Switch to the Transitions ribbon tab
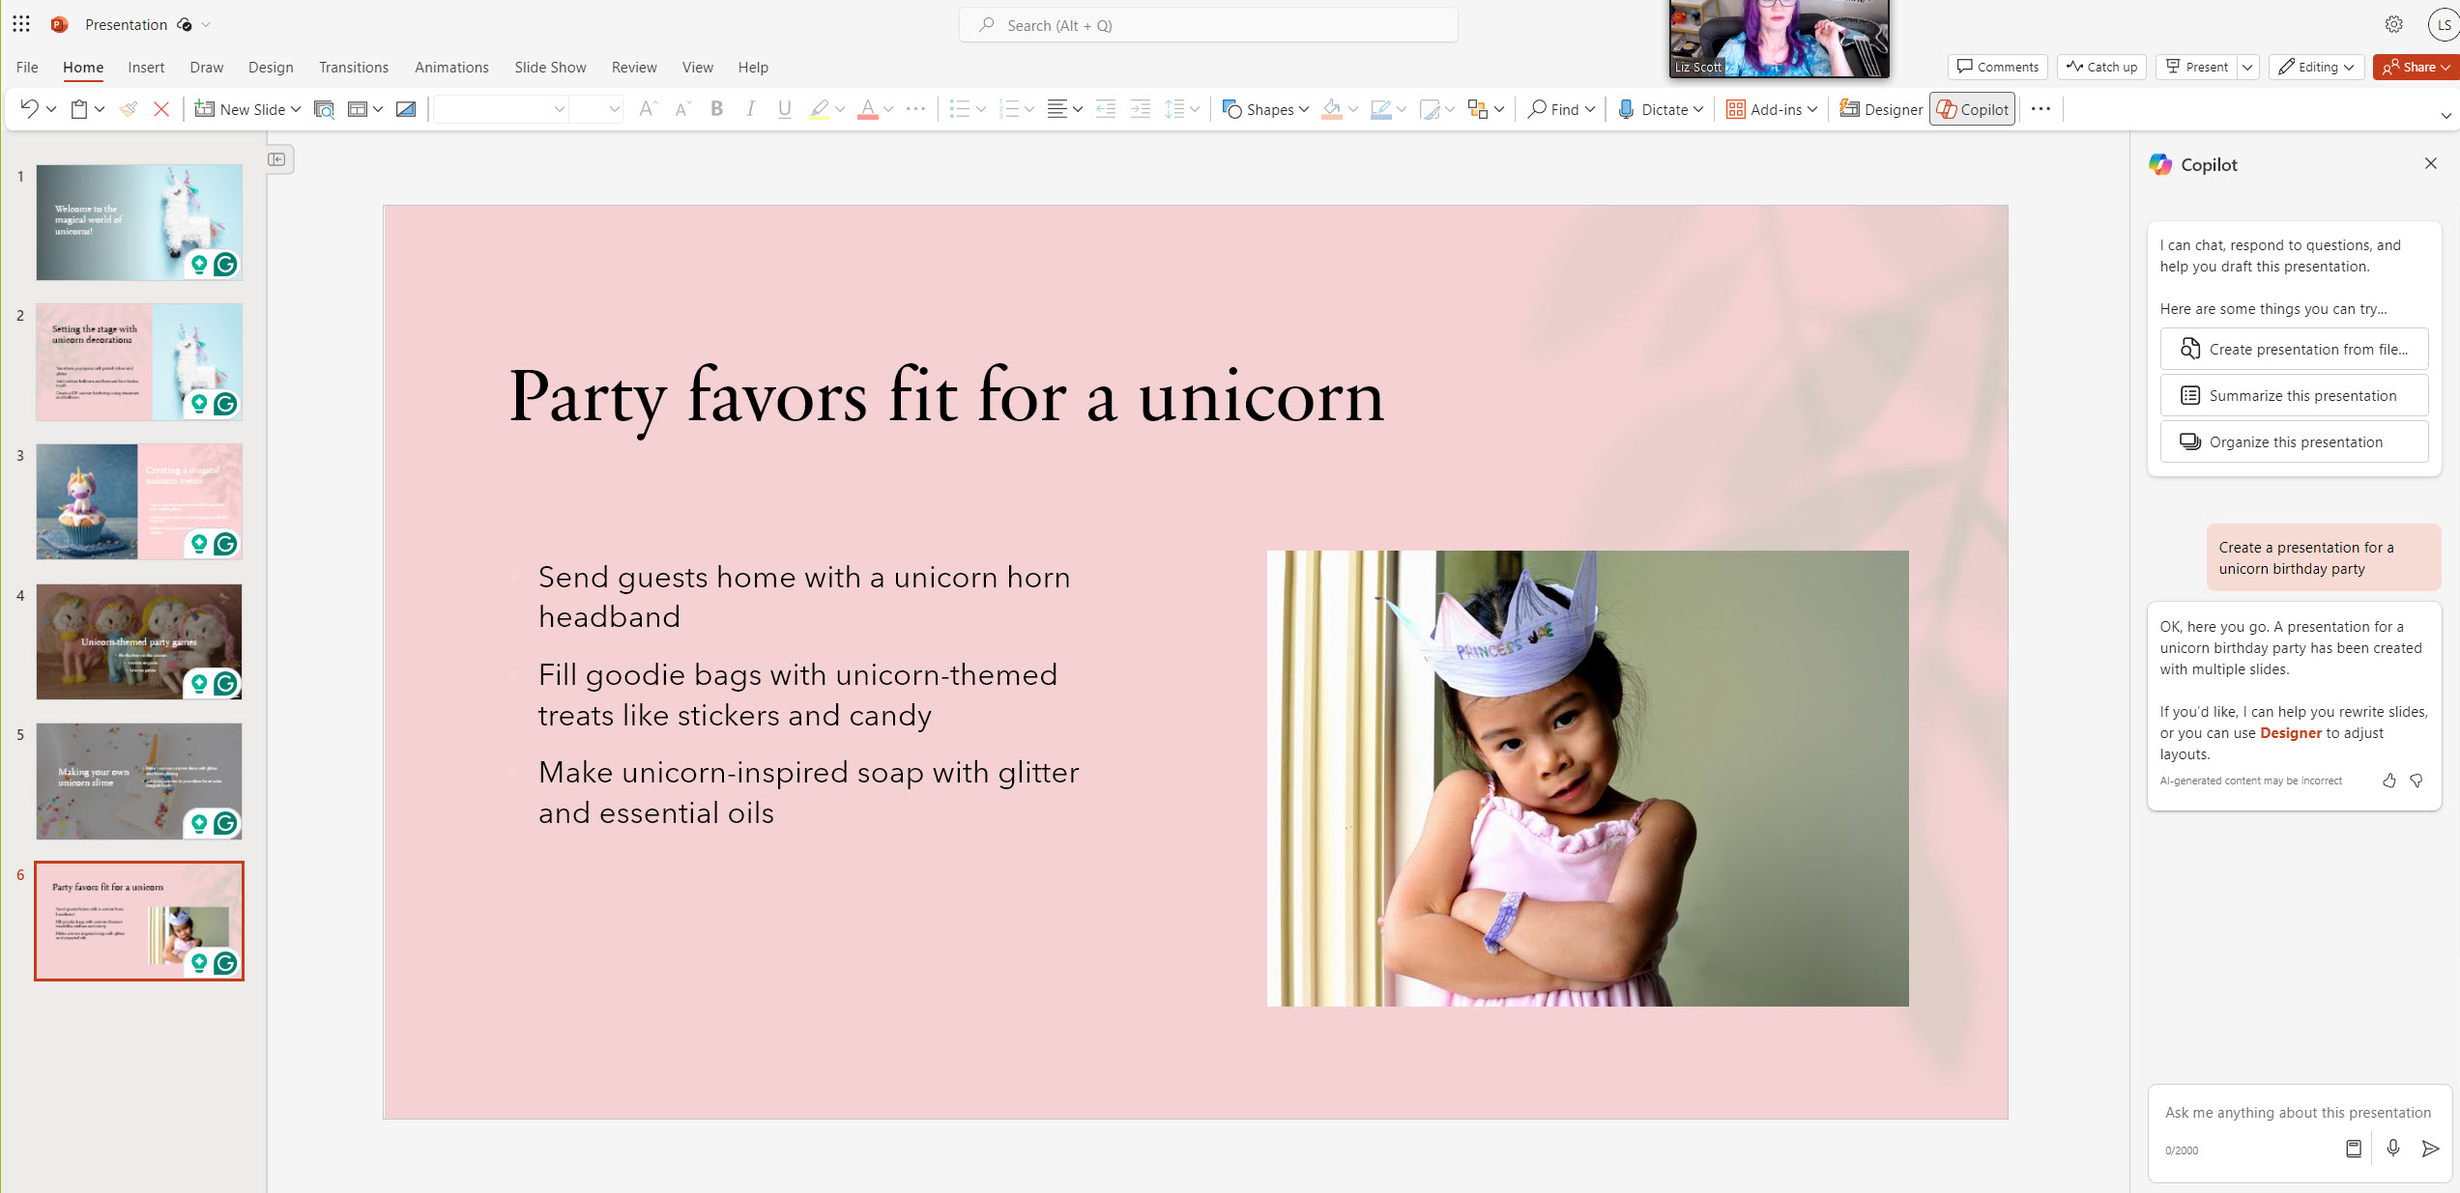 click(x=353, y=67)
